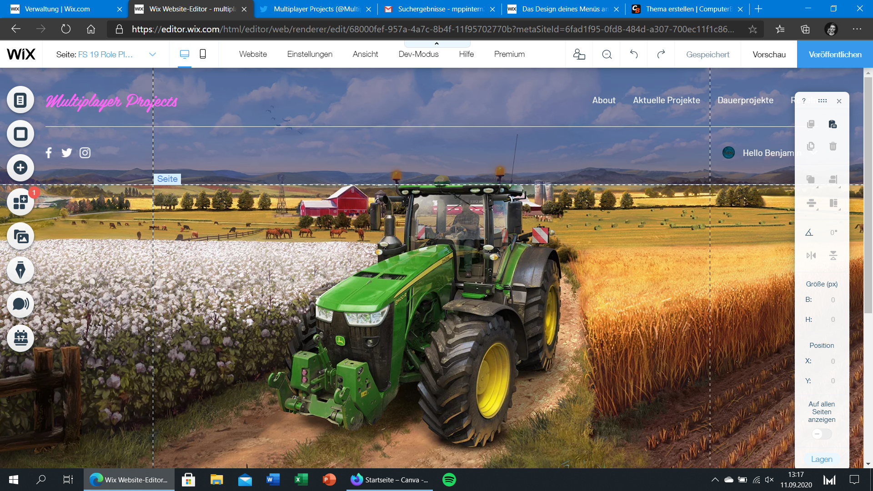The image size is (873, 491).
Task: Open the Bookings calendar sidebar icon
Action: coord(20,338)
